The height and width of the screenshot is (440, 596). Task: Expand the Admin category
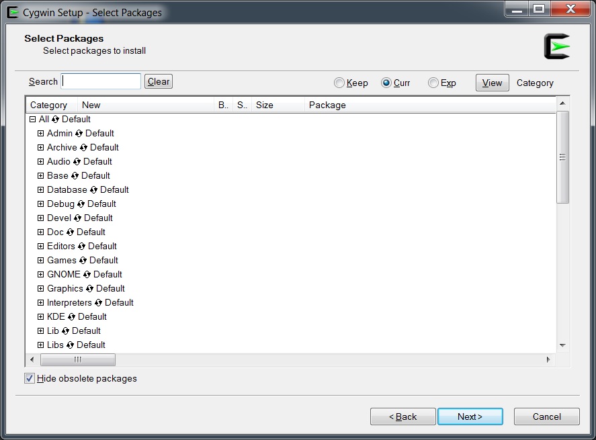pos(41,134)
